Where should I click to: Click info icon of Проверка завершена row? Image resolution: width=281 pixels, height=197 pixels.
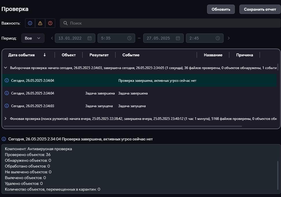coord(7,80)
